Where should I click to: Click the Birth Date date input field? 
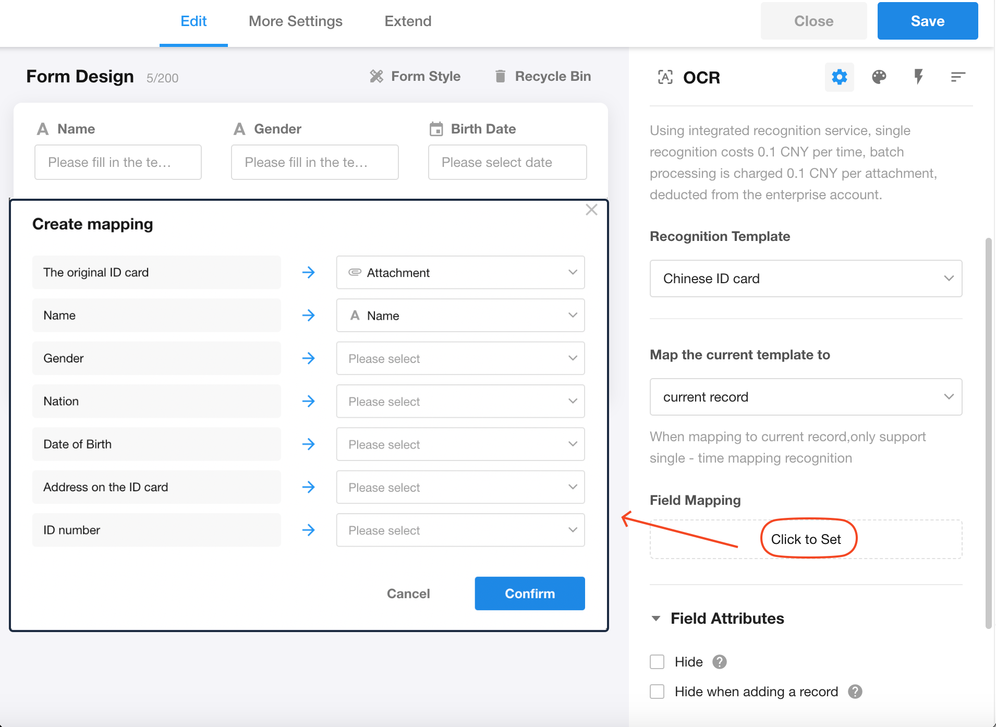(507, 162)
